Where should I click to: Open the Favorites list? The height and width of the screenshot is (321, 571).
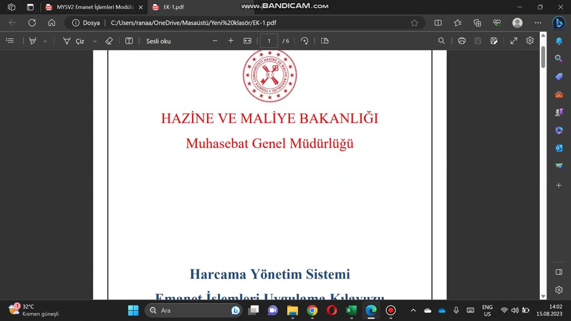click(x=458, y=23)
